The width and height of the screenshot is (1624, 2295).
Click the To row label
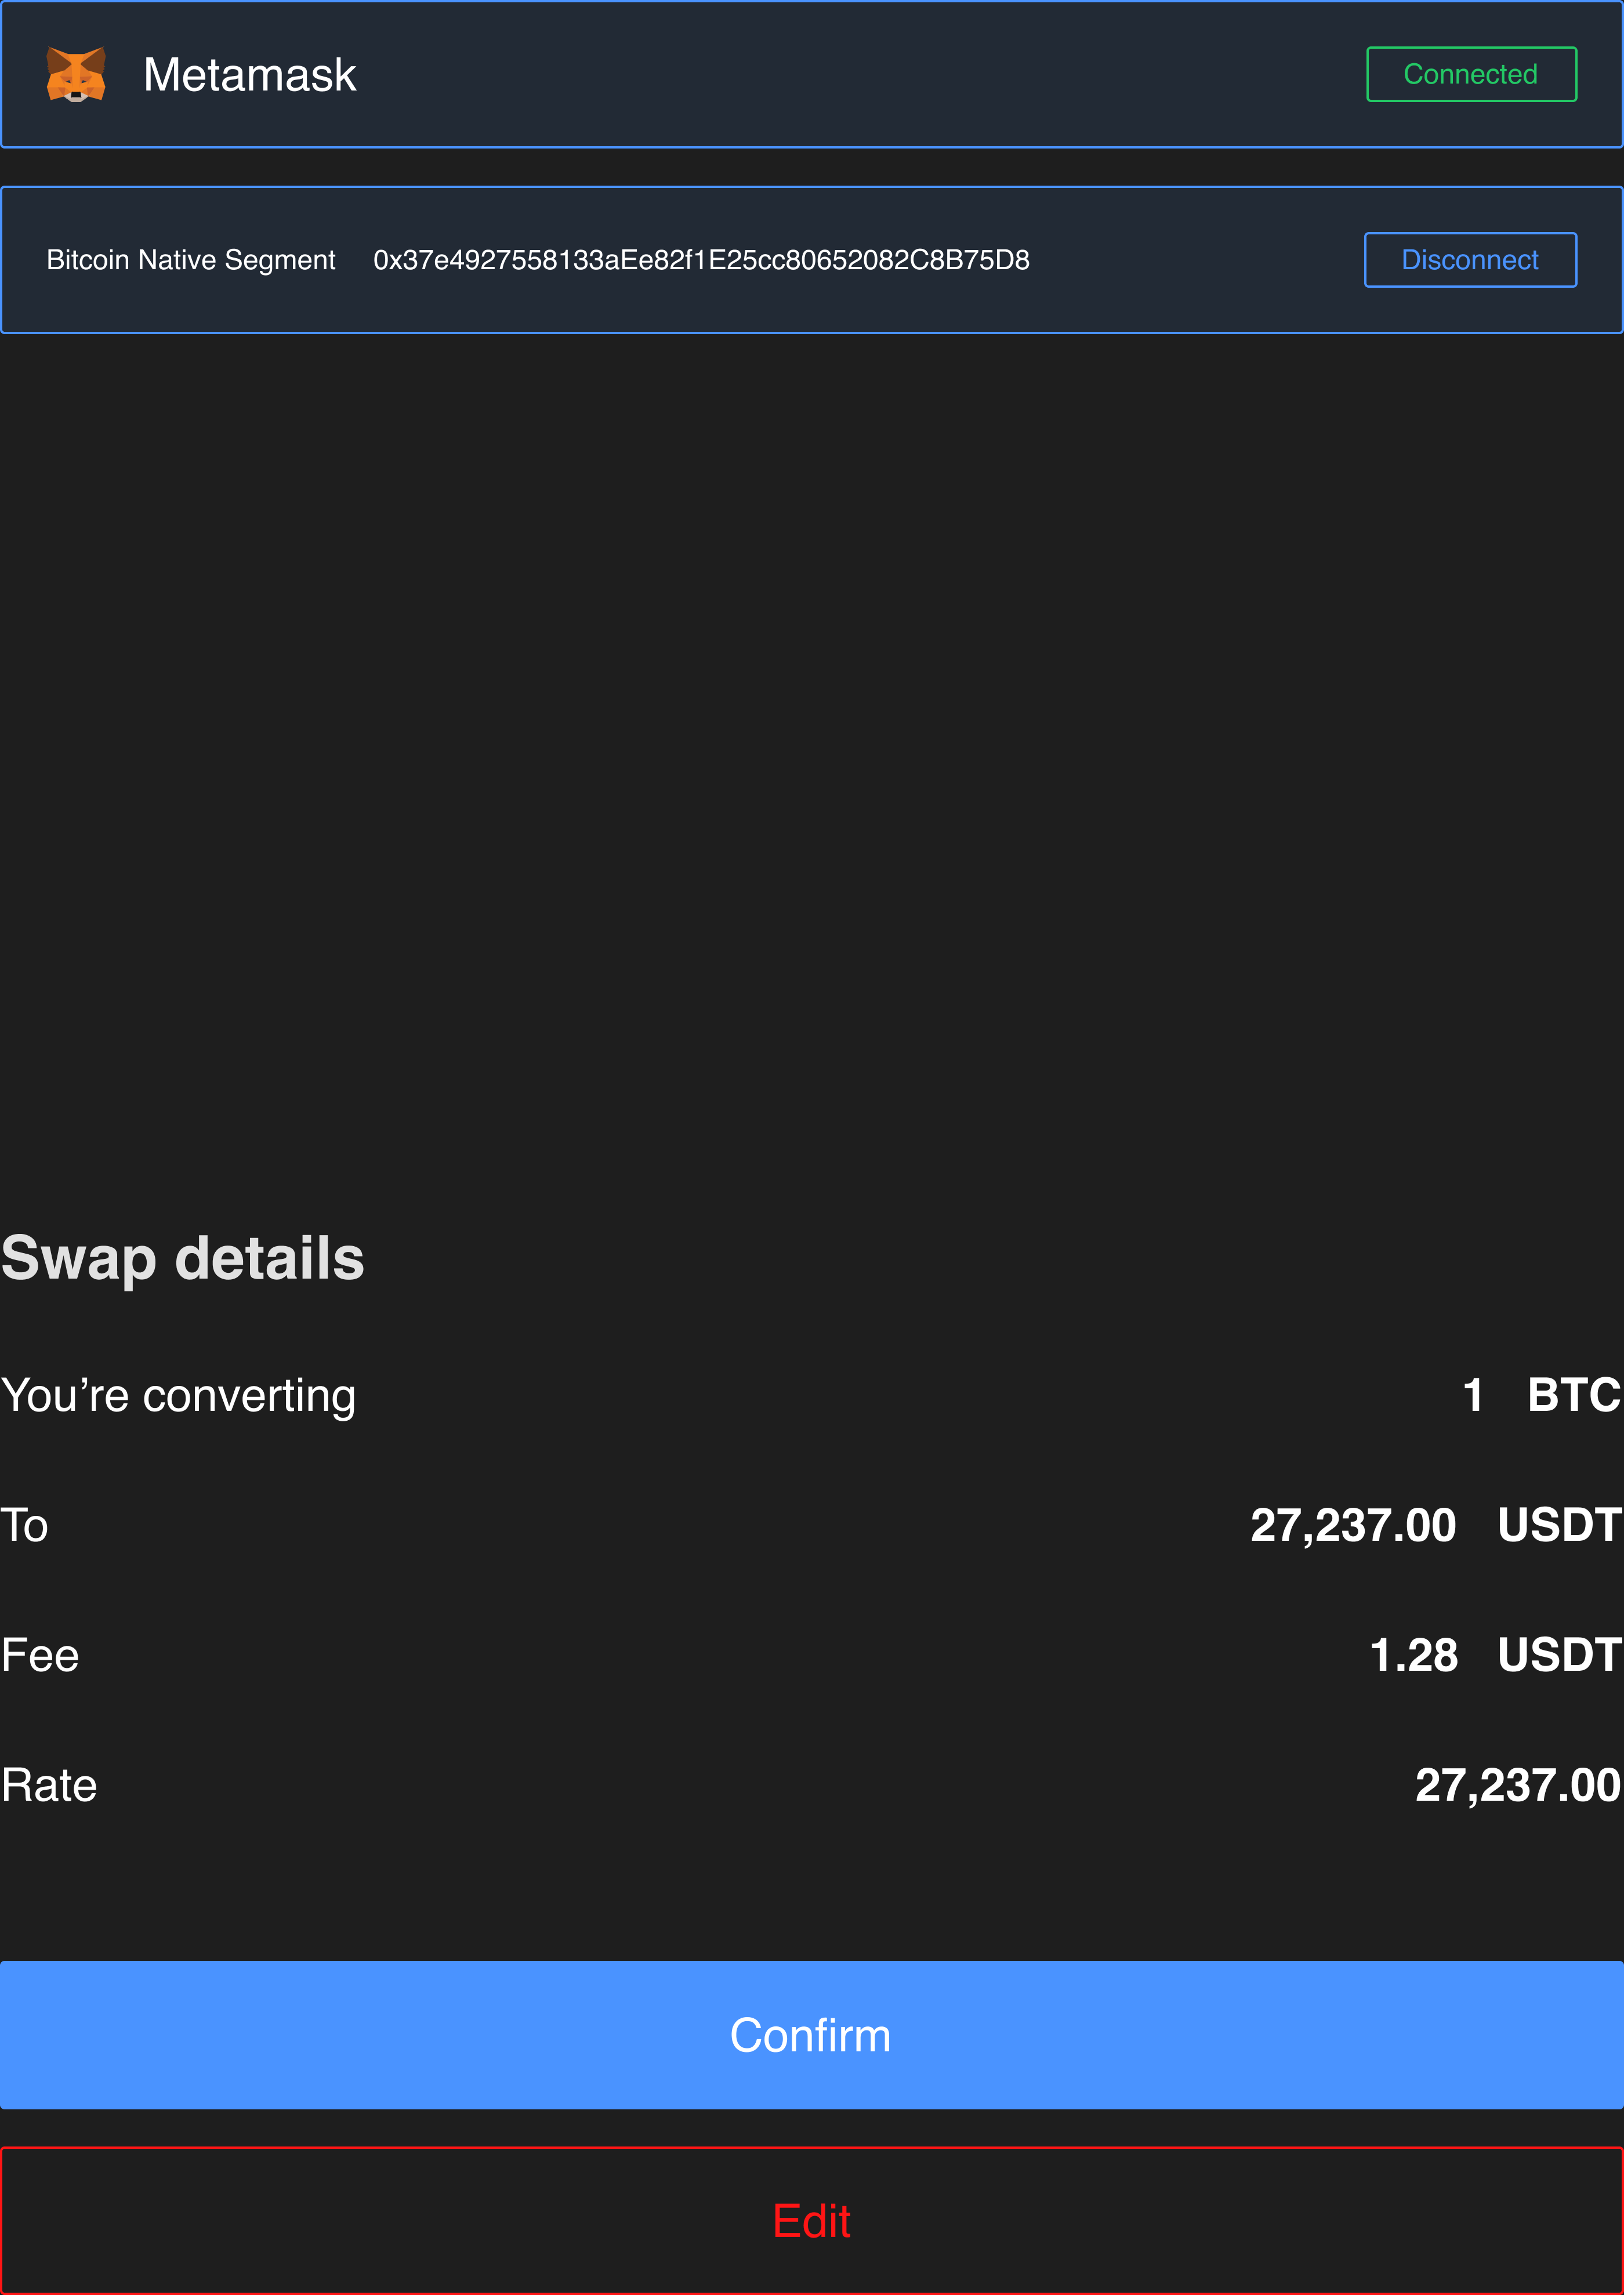coord(25,1526)
